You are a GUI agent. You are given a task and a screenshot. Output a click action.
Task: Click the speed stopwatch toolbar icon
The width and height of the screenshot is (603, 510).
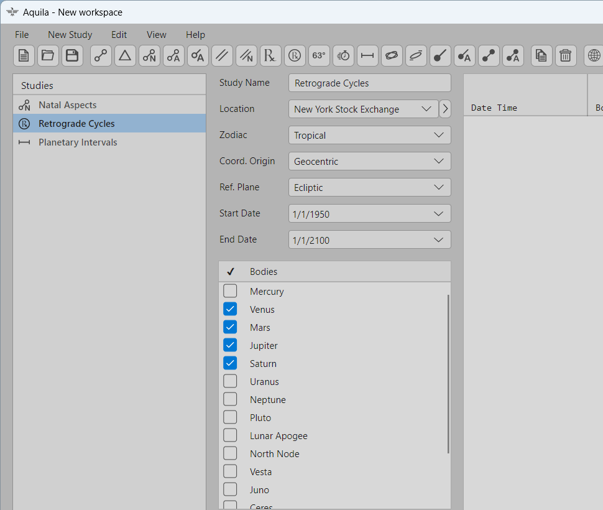(x=343, y=56)
